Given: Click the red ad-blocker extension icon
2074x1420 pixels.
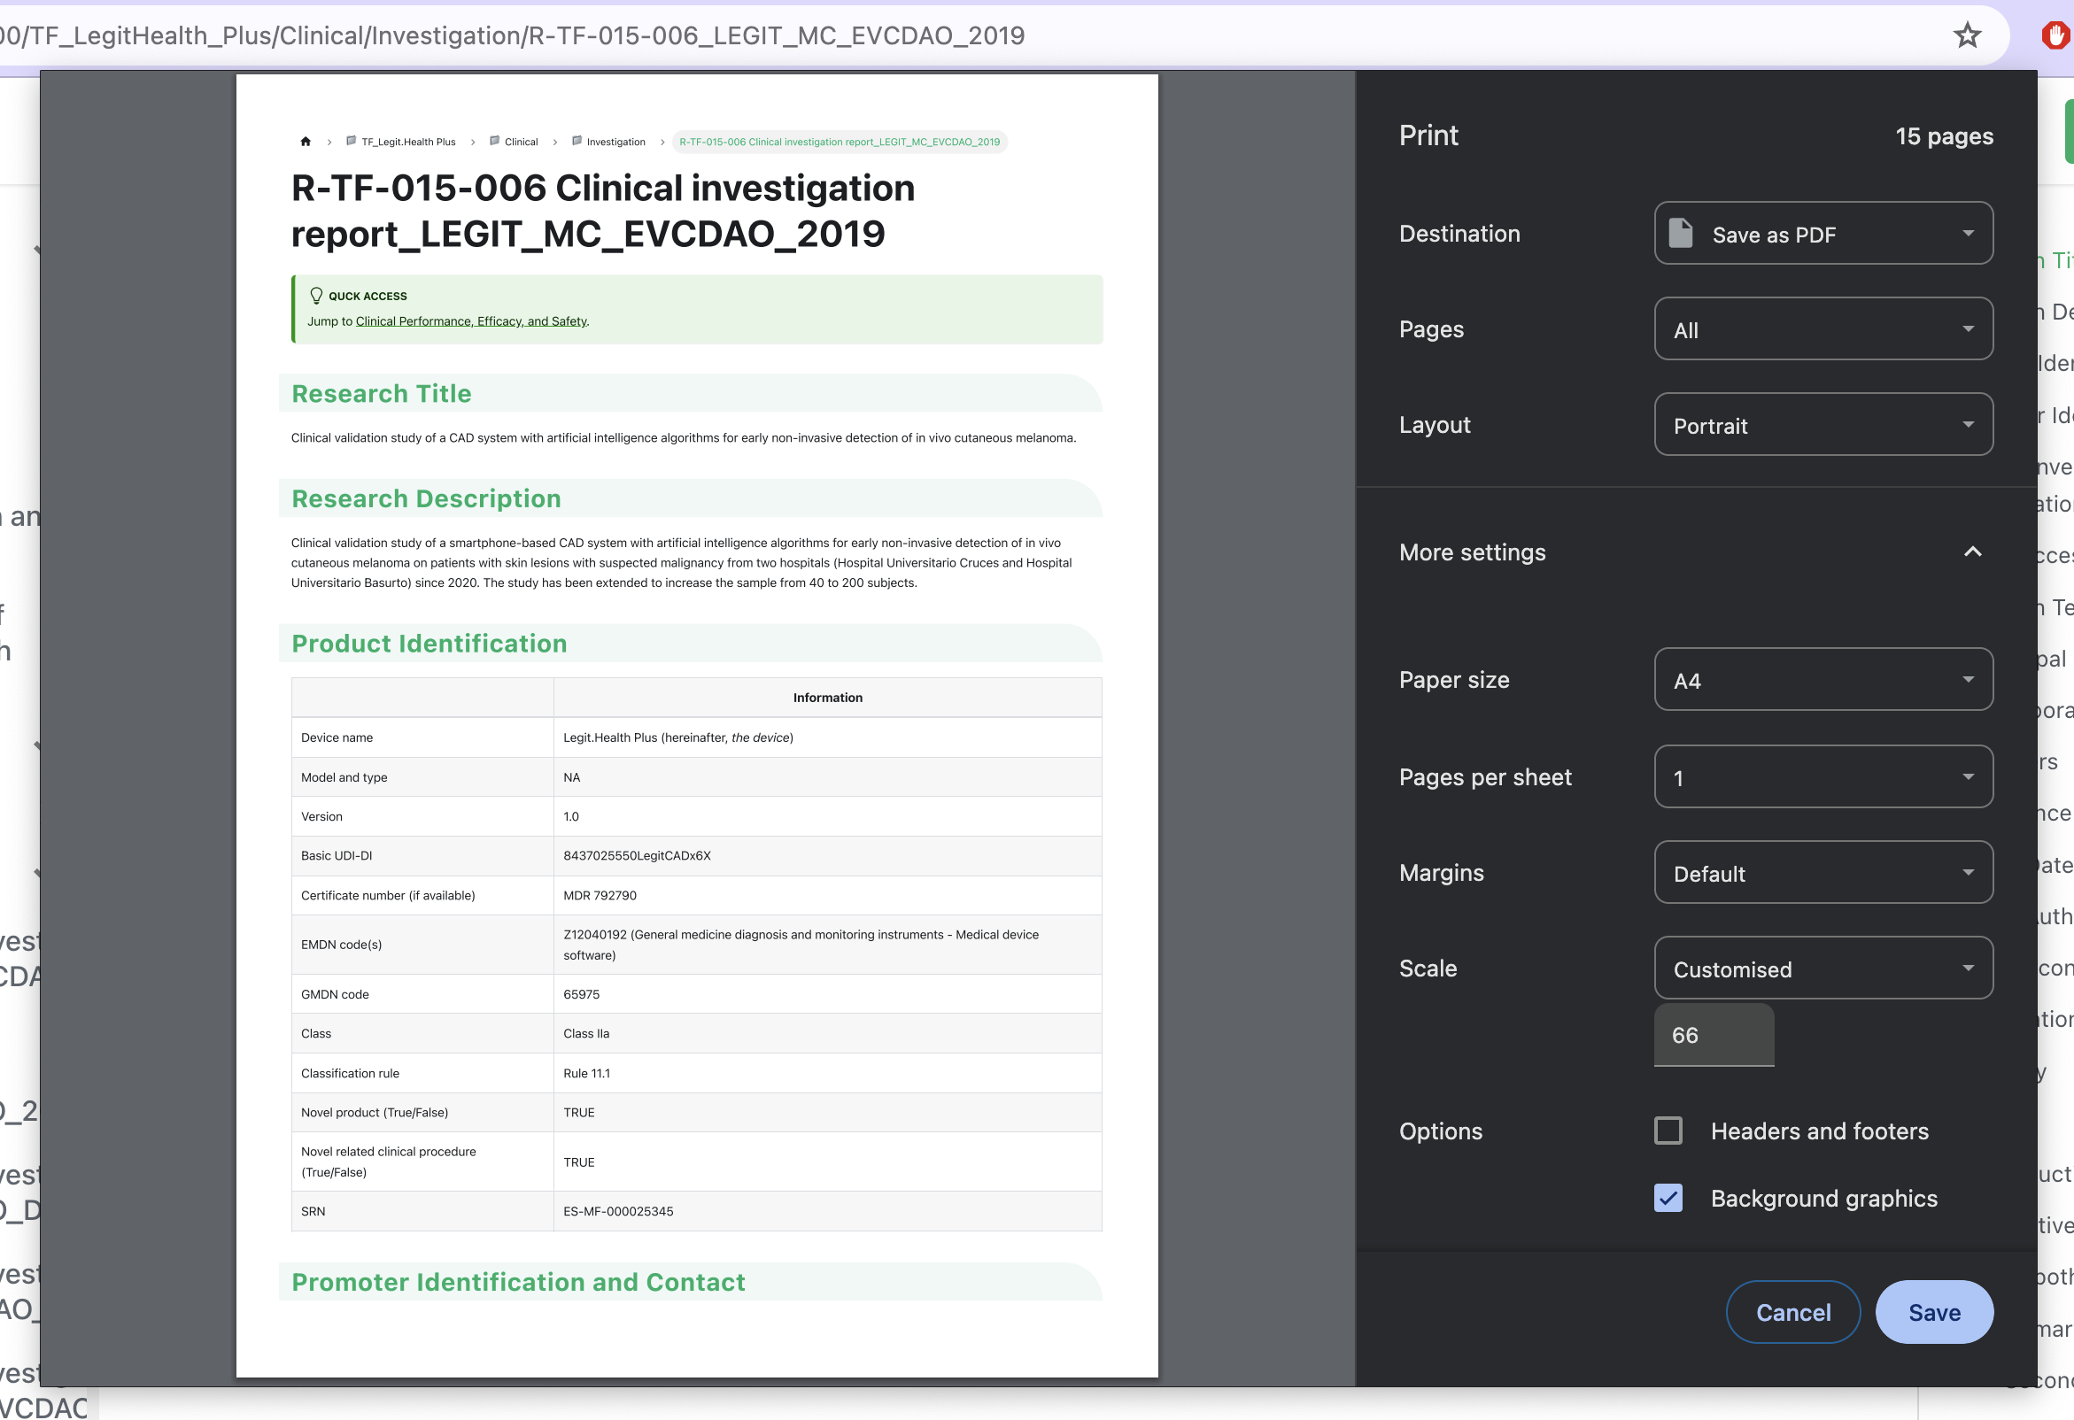Looking at the screenshot, I should tap(2055, 35).
